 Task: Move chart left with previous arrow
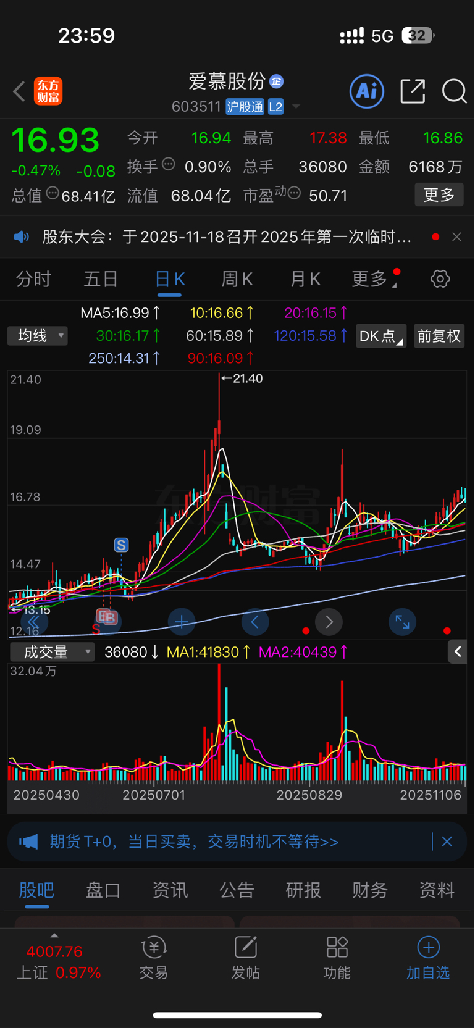pyautogui.click(x=255, y=622)
